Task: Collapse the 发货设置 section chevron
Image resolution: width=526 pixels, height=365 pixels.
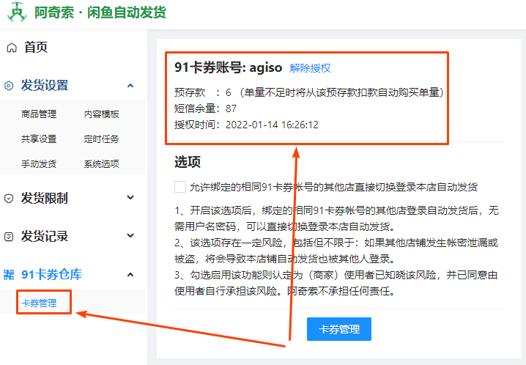Action: 130,86
